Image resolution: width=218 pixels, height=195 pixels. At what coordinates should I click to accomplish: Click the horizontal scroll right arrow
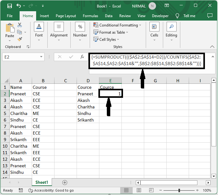pos(208,183)
